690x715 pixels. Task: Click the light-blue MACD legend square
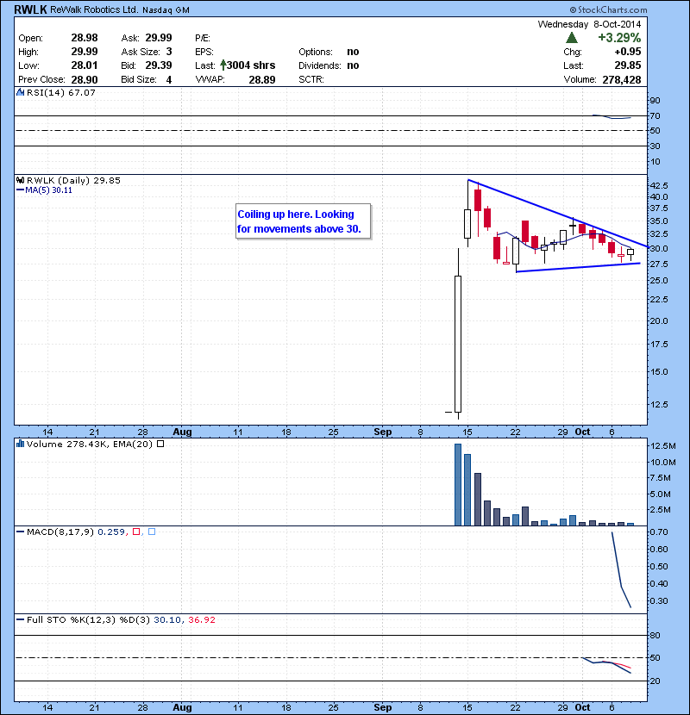152,532
